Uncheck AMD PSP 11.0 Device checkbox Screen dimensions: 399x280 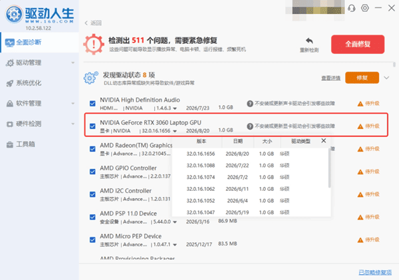(x=92, y=217)
